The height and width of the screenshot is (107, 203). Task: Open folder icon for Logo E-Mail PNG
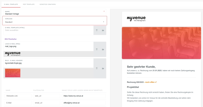103,49
